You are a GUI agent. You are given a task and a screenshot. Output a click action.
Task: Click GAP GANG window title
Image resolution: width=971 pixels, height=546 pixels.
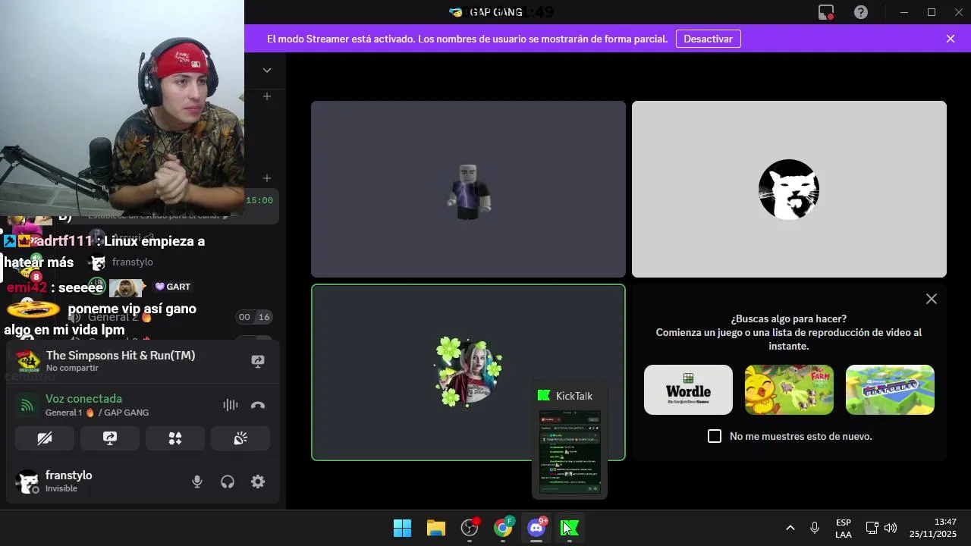coord(496,12)
